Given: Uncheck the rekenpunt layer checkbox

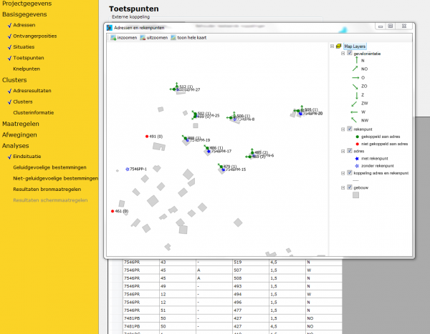Looking at the screenshot, I should click(x=350, y=129).
